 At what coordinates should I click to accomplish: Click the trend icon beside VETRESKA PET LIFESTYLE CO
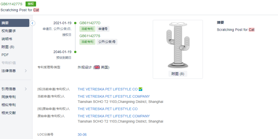(141, 89)
